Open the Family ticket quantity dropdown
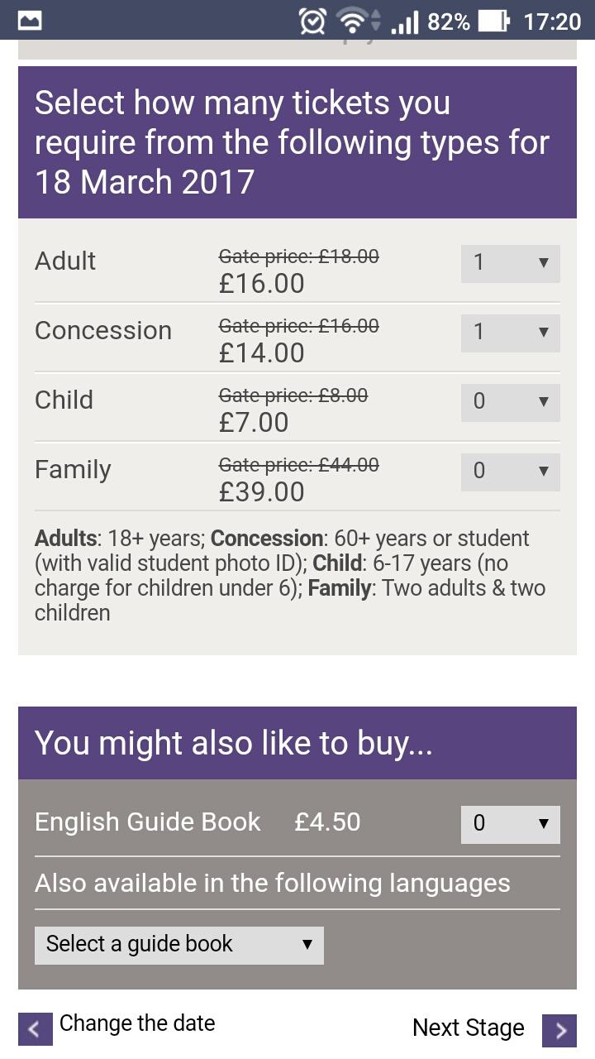595x1059 pixels. pos(511,472)
